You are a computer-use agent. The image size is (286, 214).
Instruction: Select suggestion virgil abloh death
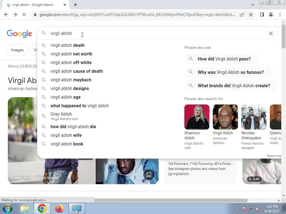67,45
